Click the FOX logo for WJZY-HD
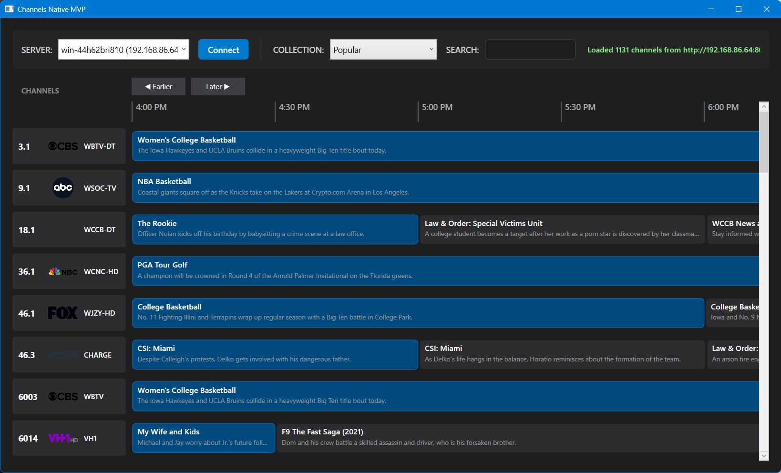The height and width of the screenshot is (473, 781). coord(63,313)
